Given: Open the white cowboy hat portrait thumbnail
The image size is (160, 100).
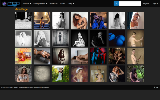Looking at the screenshot, I should tap(79, 74).
